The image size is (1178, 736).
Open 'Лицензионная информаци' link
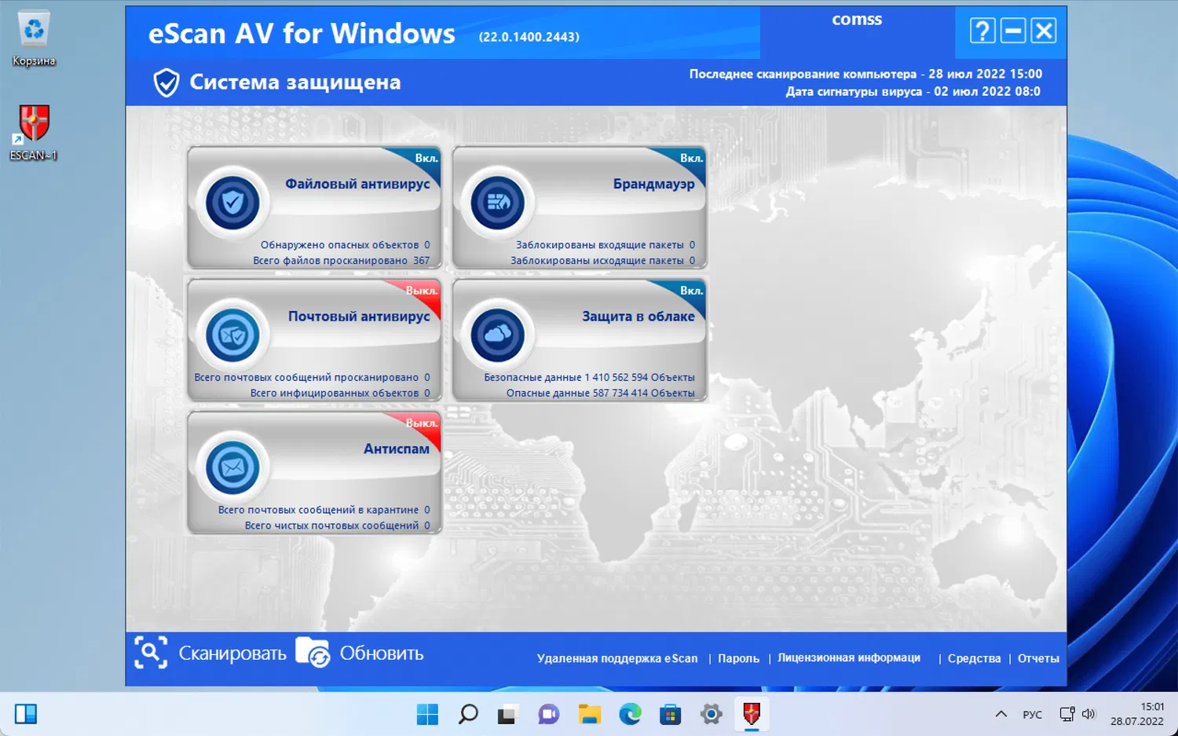coord(849,657)
